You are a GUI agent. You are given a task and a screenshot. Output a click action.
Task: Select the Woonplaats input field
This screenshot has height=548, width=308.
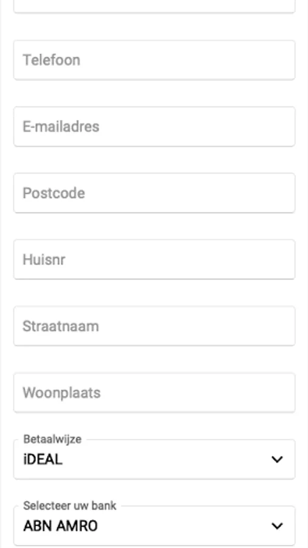click(x=155, y=393)
